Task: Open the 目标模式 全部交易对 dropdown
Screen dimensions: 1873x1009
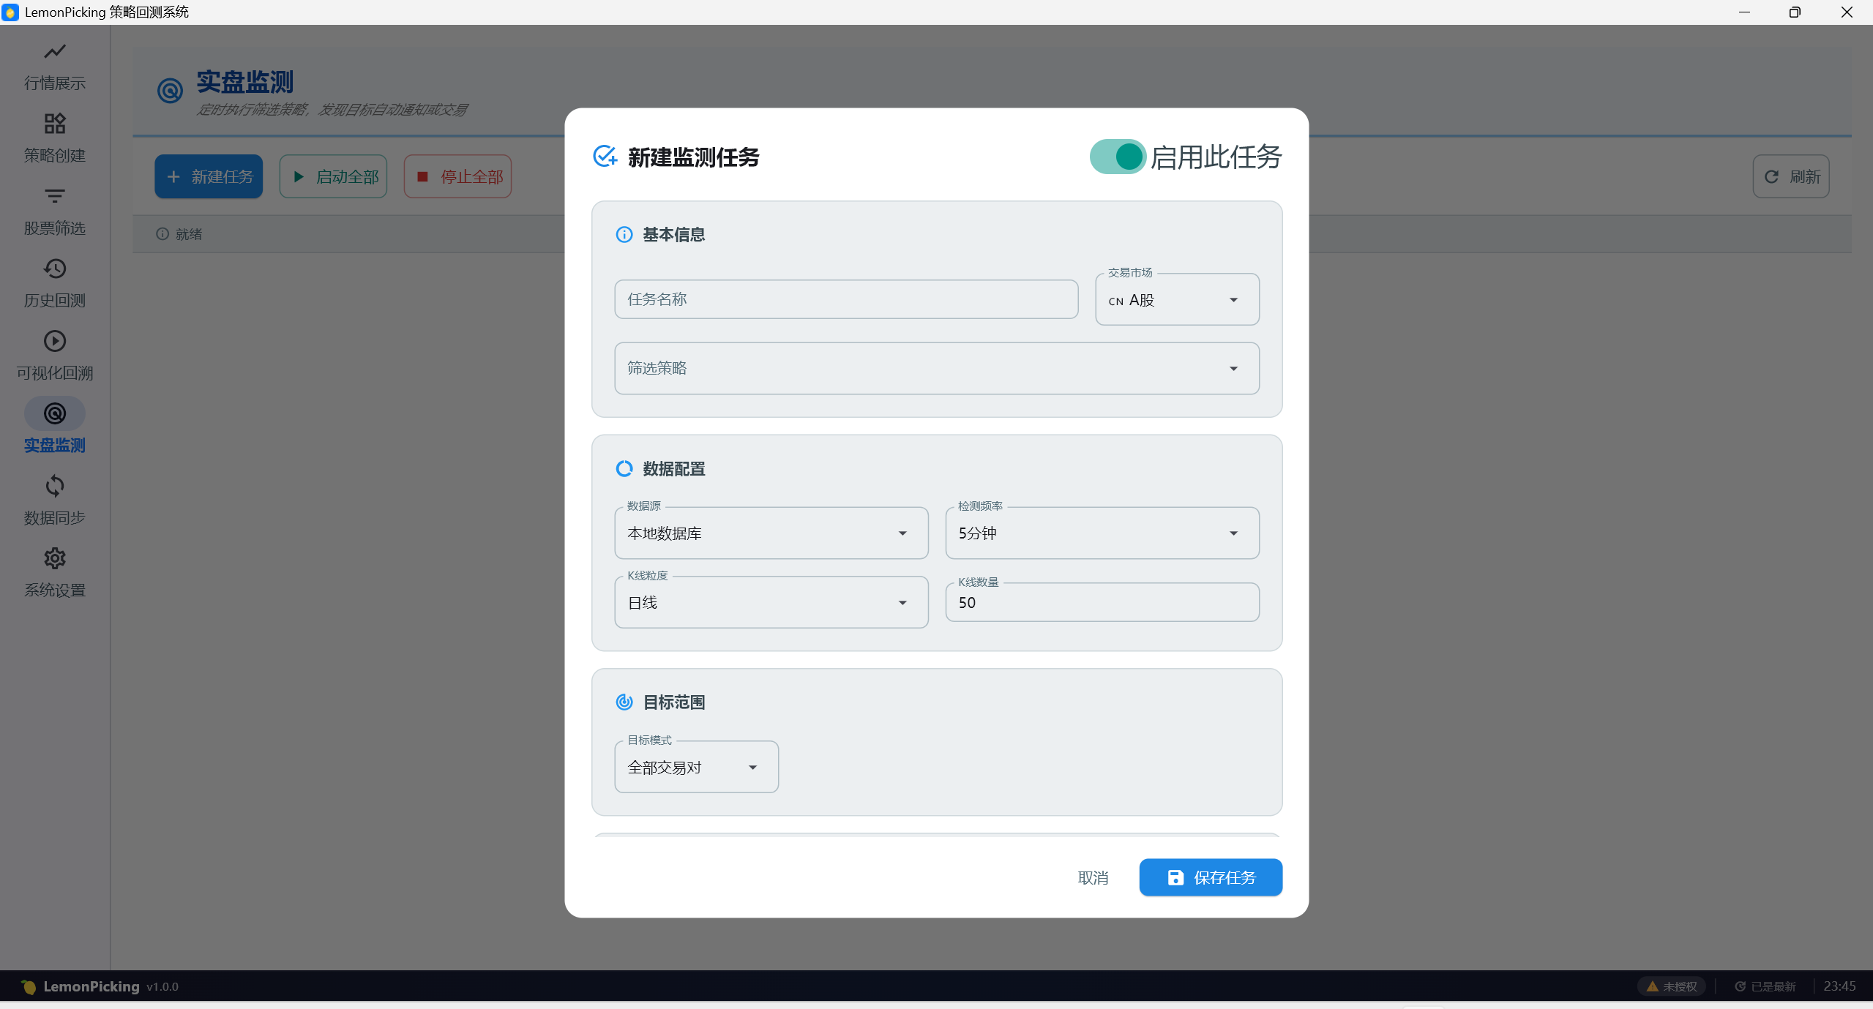Action: 695,768
